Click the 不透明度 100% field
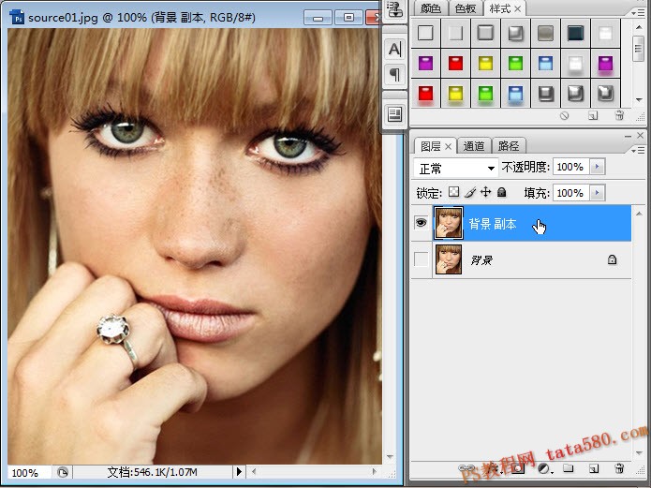The height and width of the screenshot is (488, 651). pos(571,167)
